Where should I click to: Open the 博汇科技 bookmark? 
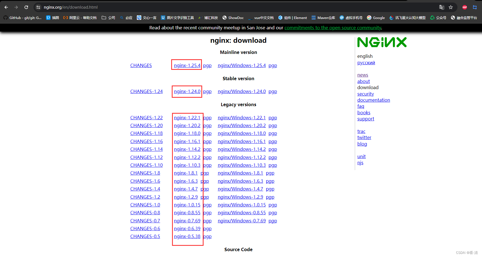point(208,18)
